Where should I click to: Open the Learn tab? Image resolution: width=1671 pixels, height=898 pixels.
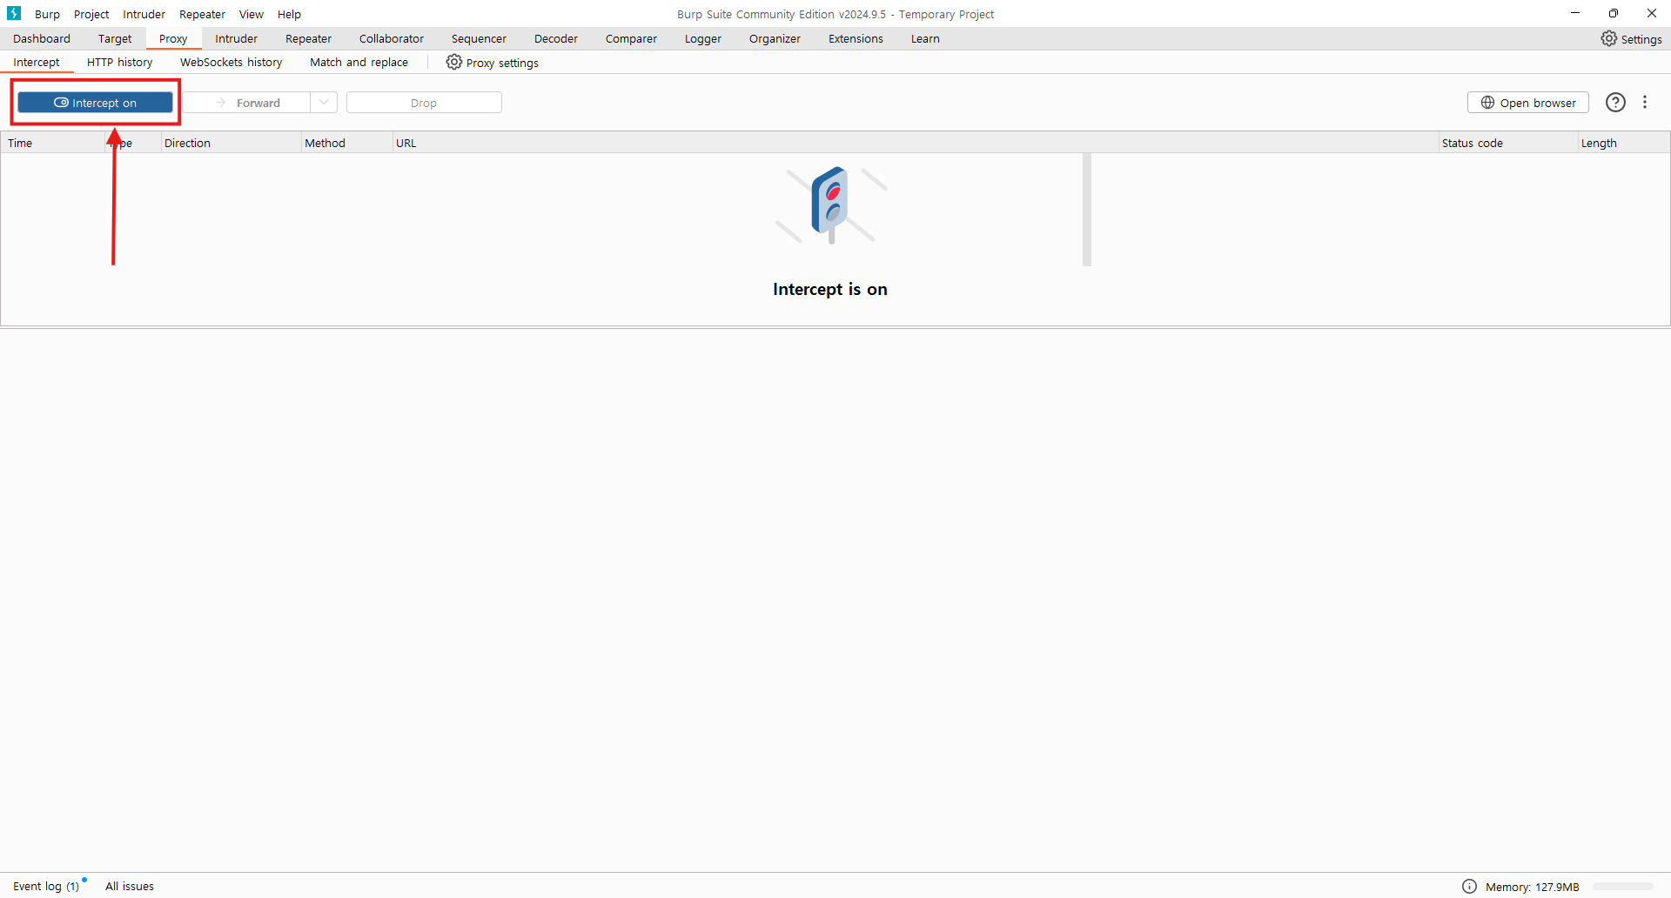click(x=925, y=38)
